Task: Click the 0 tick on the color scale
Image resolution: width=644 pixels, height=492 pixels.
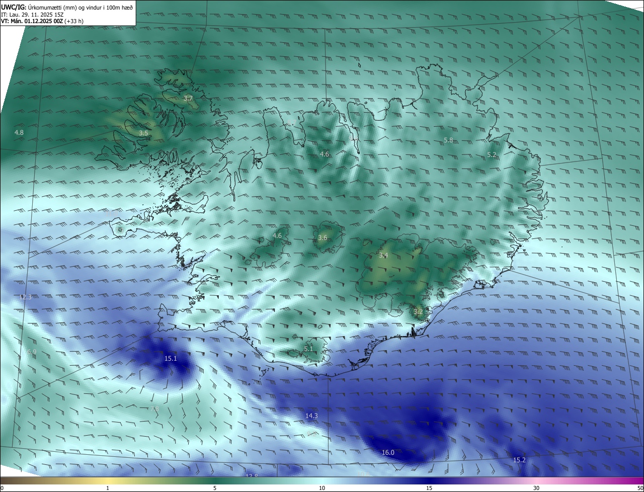Action: point(2,488)
